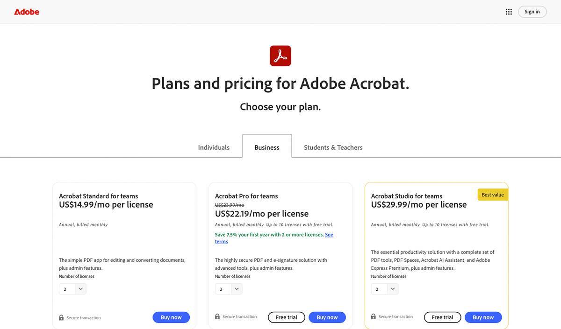561x329 pixels.
Task: Open the app switcher grid icon
Action: [509, 12]
